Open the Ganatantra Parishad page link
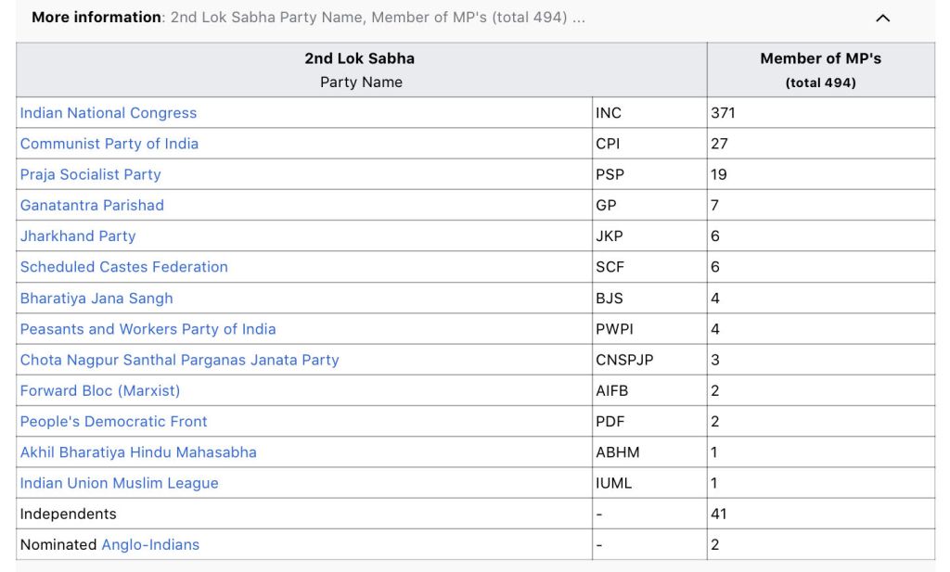The height and width of the screenshot is (572, 950). point(92,205)
